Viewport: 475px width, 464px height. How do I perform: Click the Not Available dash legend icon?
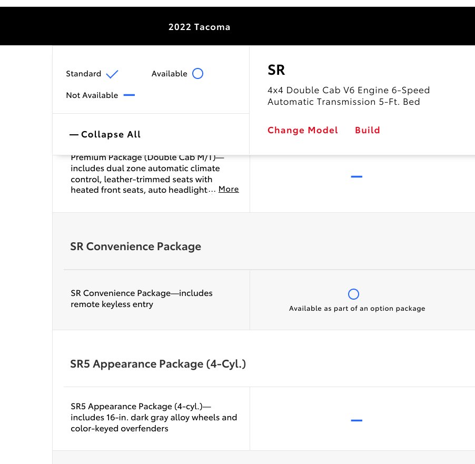pos(129,95)
